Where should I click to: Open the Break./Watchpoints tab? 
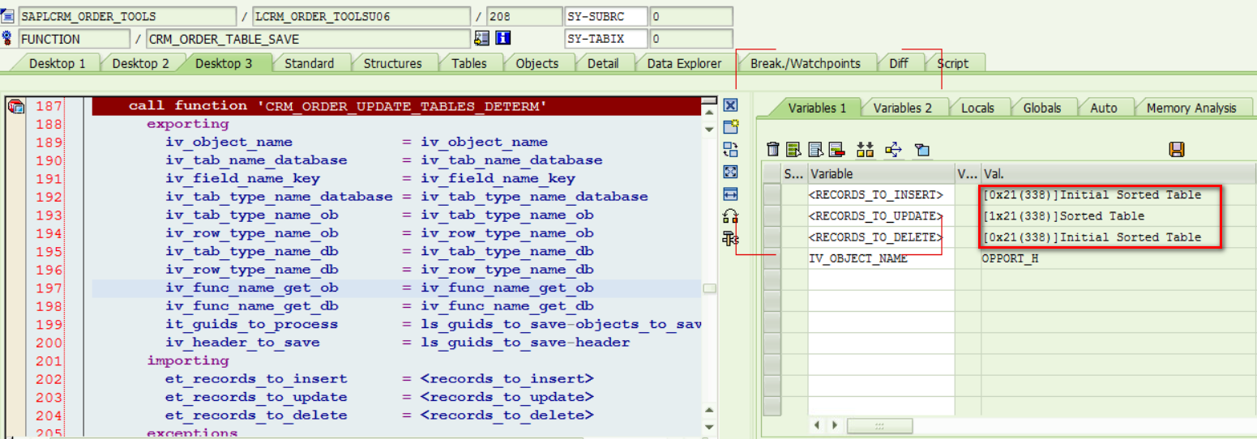pos(805,63)
